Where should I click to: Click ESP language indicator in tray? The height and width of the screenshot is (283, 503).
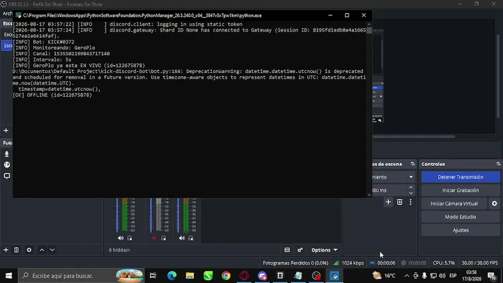click(x=453, y=276)
